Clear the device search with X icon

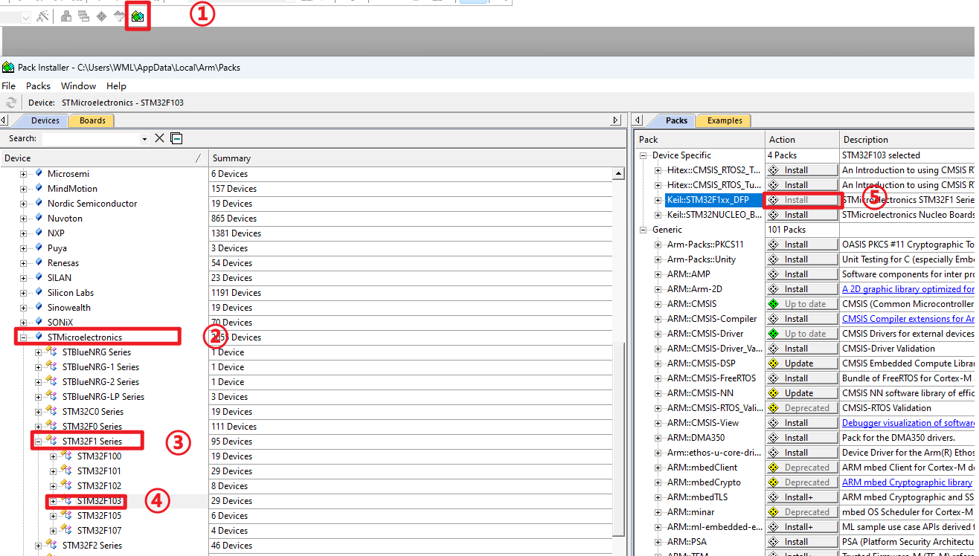pos(159,138)
